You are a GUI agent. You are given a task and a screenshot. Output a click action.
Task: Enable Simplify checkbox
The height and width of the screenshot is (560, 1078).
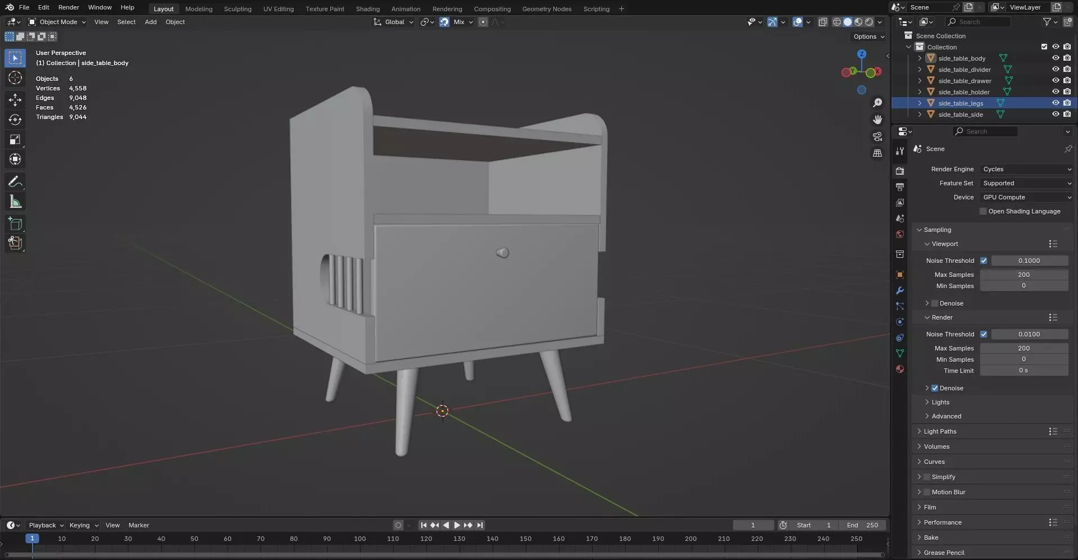(927, 477)
